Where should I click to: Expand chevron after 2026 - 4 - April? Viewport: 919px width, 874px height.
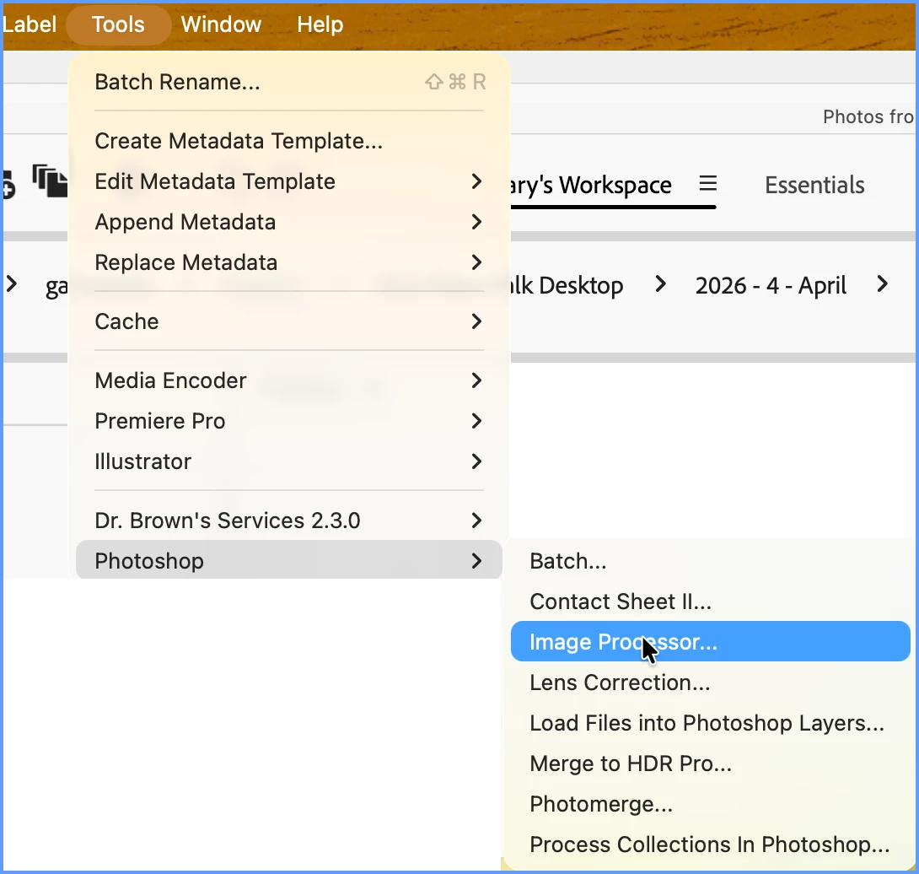click(x=882, y=284)
